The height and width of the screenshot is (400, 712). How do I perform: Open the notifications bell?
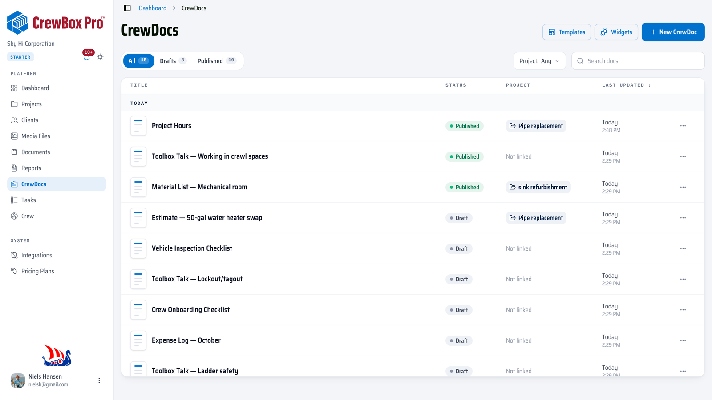pyautogui.click(x=87, y=57)
